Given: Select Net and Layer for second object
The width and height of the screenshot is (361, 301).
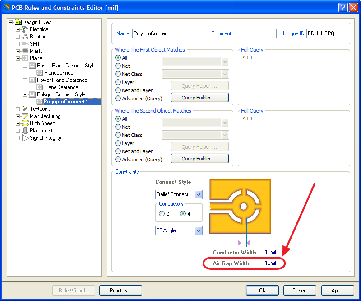Looking at the screenshot, I should pyautogui.click(x=118, y=151).
